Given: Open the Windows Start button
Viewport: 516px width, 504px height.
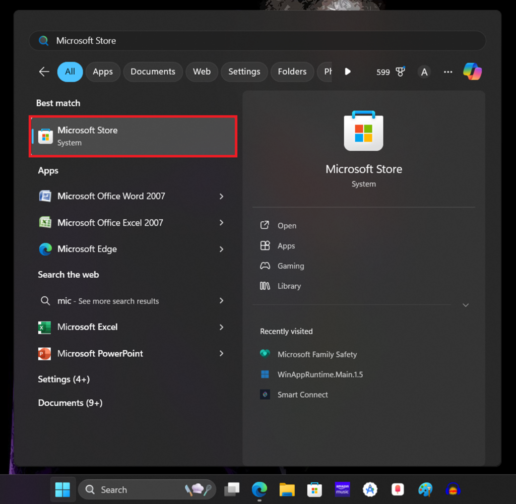Looking at the screenshot, I should click(62, 489).
